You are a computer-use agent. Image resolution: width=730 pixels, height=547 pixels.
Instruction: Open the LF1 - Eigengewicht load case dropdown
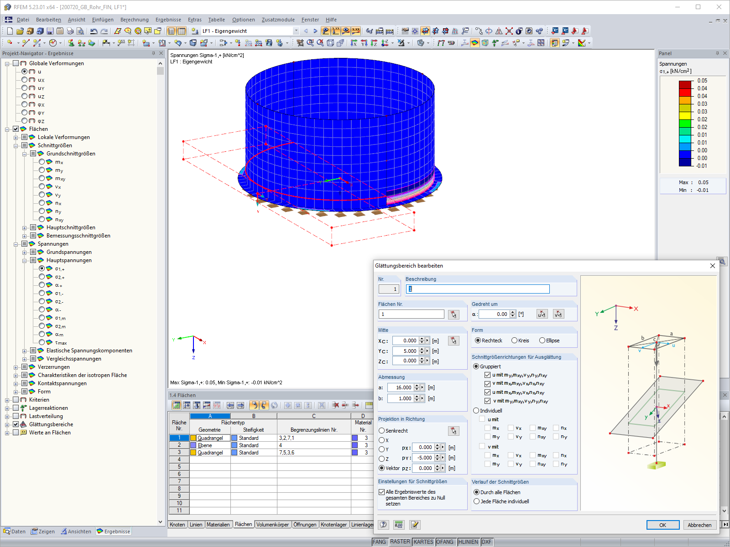[296, 31]
